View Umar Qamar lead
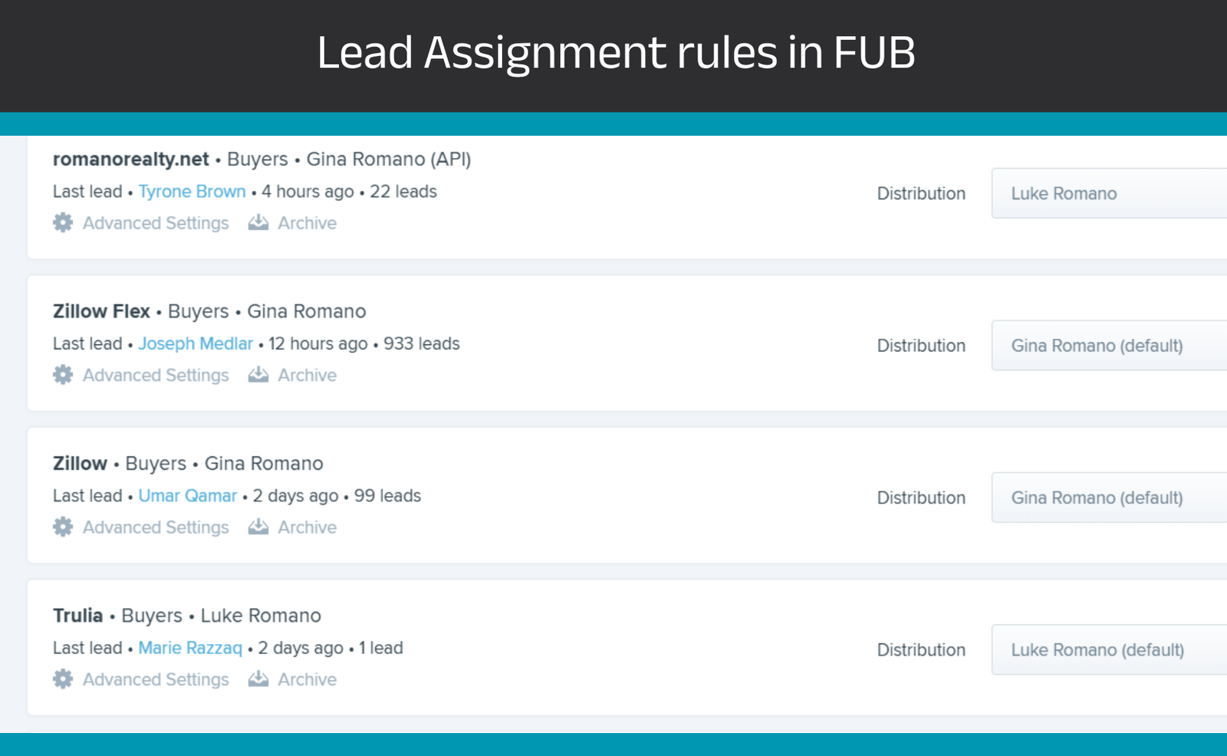 (x=188, y=496)
